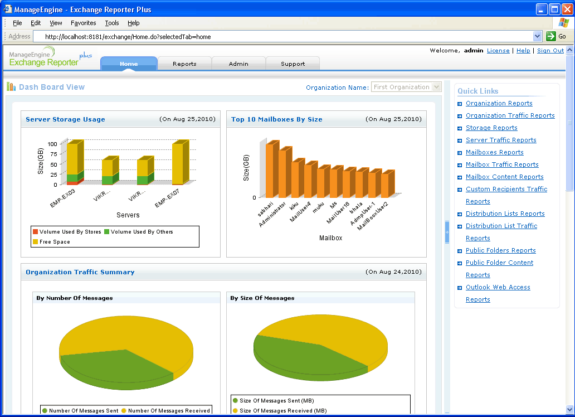Click arrow icon beside Public Folder Content
Viewport: 575px width, 417px height.
pos(460,263)
